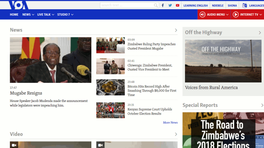Open the Mugabe Resigns headline
The height and width of the screenshot is (148, 264).
click(26, 93)
